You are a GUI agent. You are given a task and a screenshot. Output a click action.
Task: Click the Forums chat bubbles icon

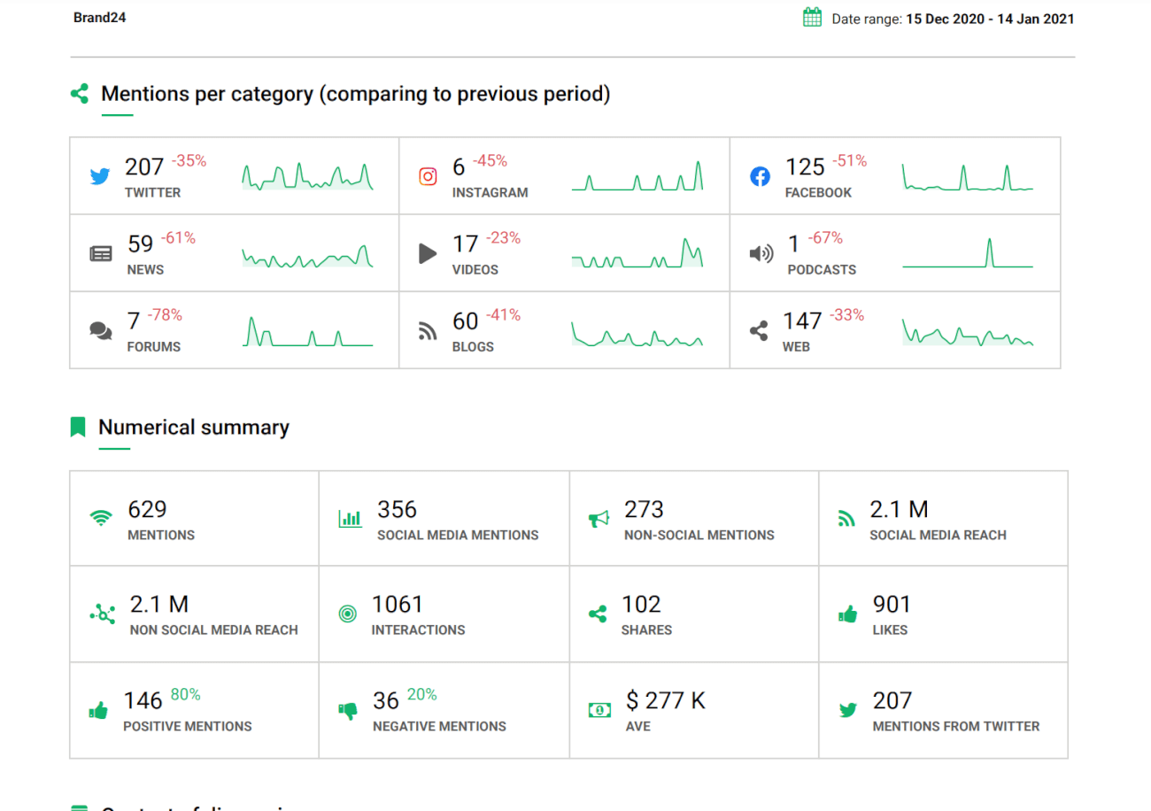(101, 331)
